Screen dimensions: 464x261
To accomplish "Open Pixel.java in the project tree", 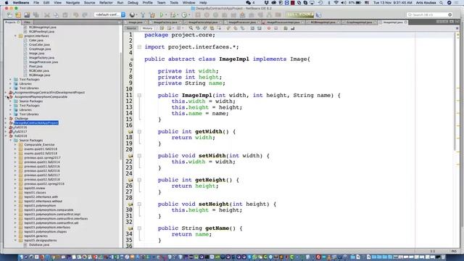I will (x=36, y=66).
